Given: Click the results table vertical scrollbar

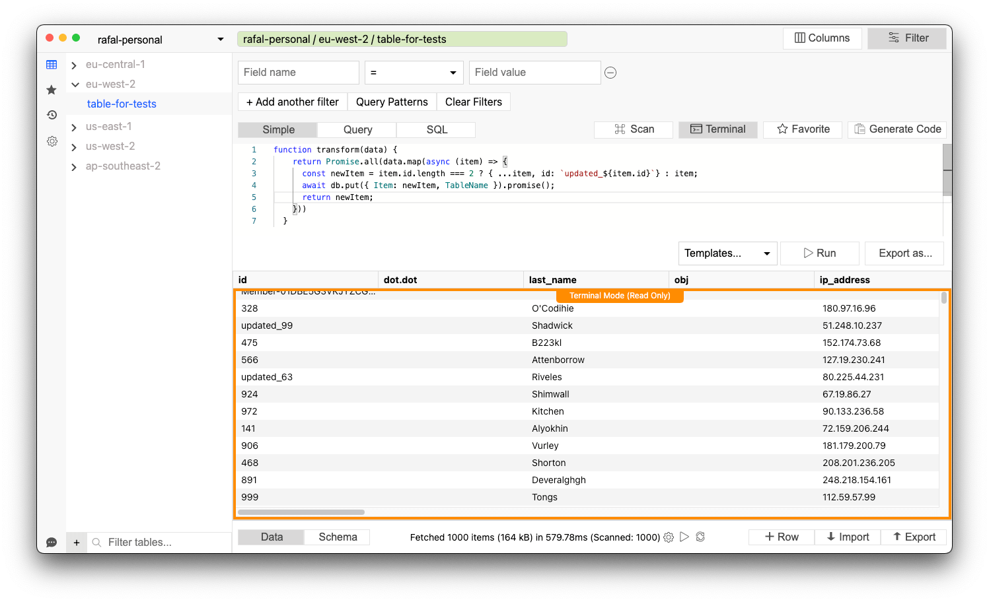Looking at the screenshot, I should pyautogui.click(x=944, y=298).
